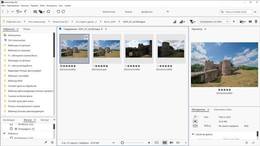Screen dimensions: 260x146
Task: Switch to Библиотеки workspace
Action: click(109, 12)
